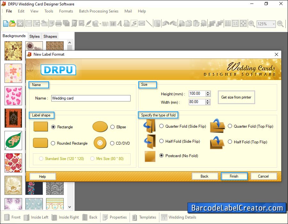
Task: Increase the Width (mm) spinner value
Action: pos(208,100)
